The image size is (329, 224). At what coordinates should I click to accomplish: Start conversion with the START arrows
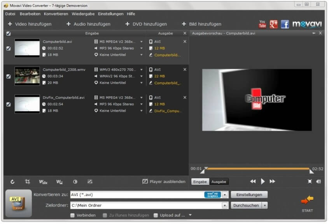(x=307, y=200)
